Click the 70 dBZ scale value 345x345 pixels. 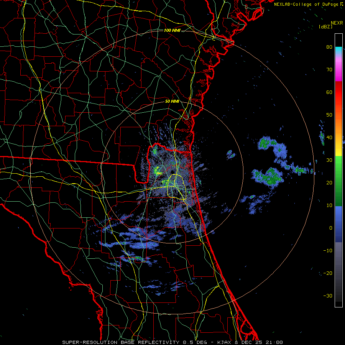tap(329, 69)
